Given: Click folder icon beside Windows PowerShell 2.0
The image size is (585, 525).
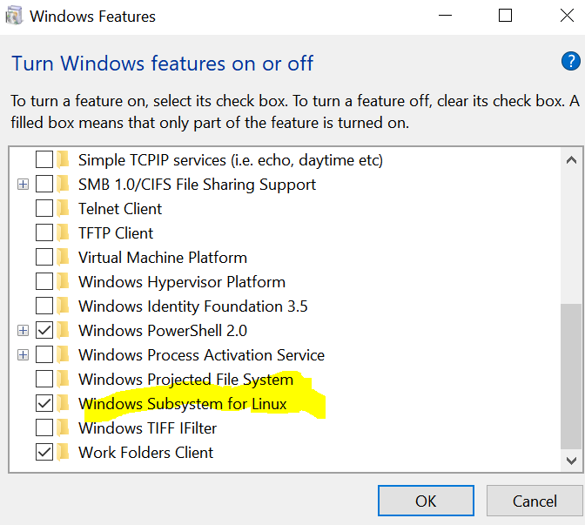Looking at the screenshot, I should point(63,331).
